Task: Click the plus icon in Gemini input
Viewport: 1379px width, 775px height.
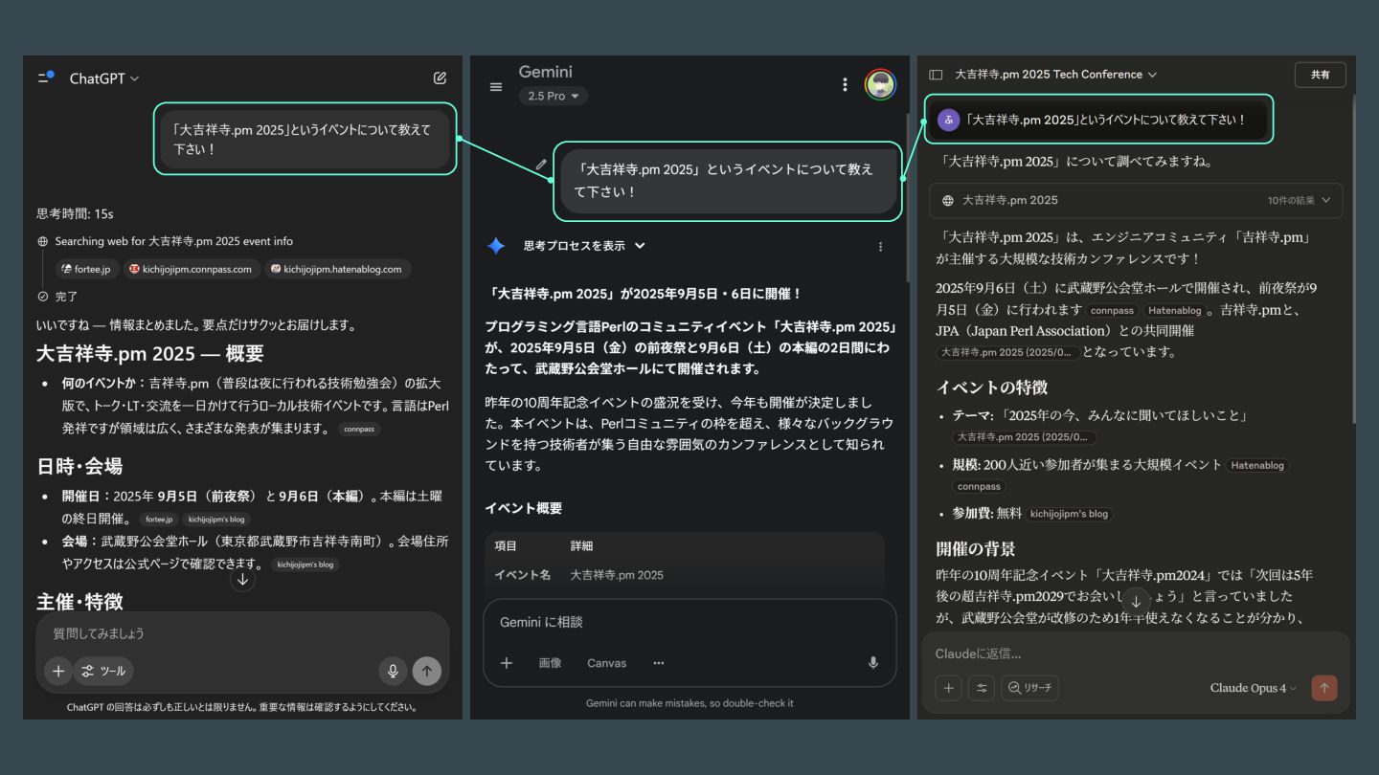Action: click(x=507, y=663)
